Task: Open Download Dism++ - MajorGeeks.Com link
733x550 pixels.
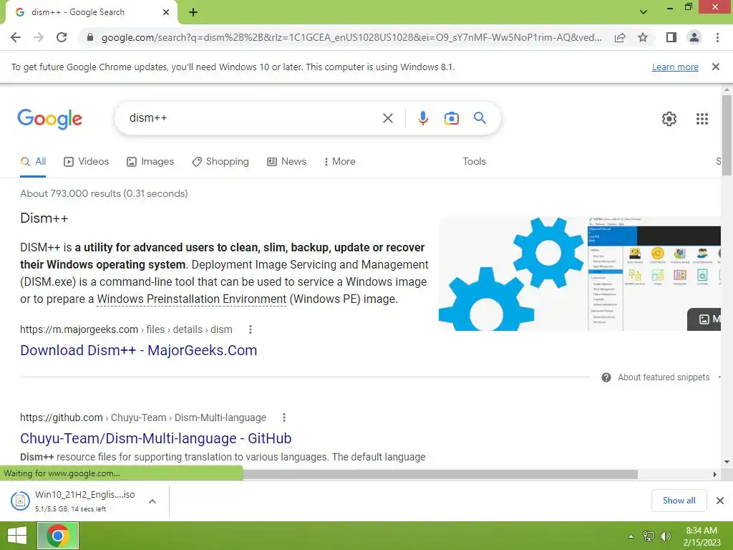Action: click(138, 350)
